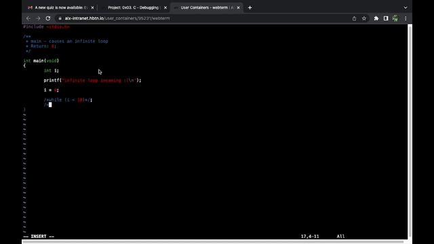Open the Chrome three-dot menu
This screenshot has height=244, width=434.
coord(406,18)
